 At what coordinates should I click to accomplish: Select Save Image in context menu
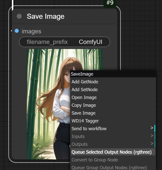pos(113,113)
